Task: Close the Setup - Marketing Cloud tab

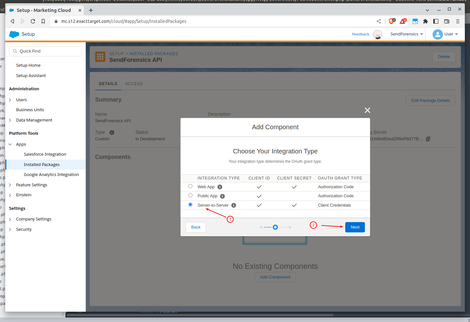Action: 80,10
